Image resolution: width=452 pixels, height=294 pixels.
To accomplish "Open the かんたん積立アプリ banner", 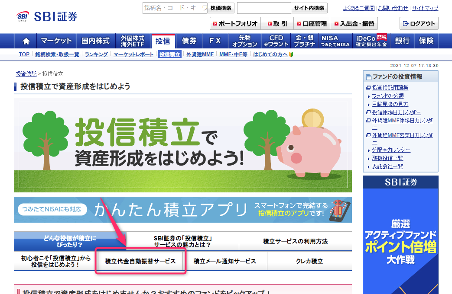I will click(x=183, y=210).
